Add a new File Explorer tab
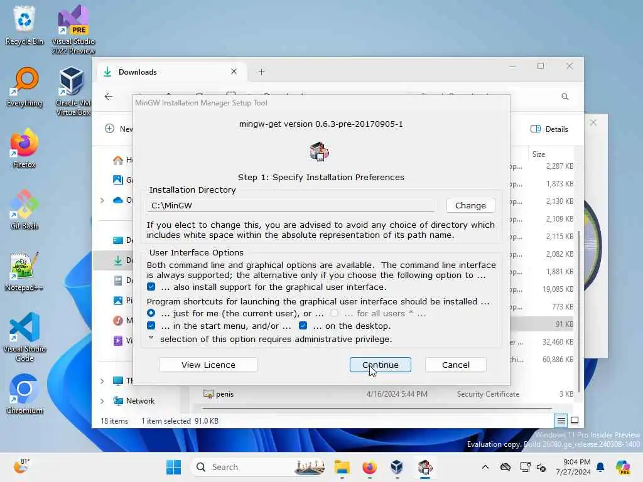Viewport: 643px width, 482px height. pos(262,72)
